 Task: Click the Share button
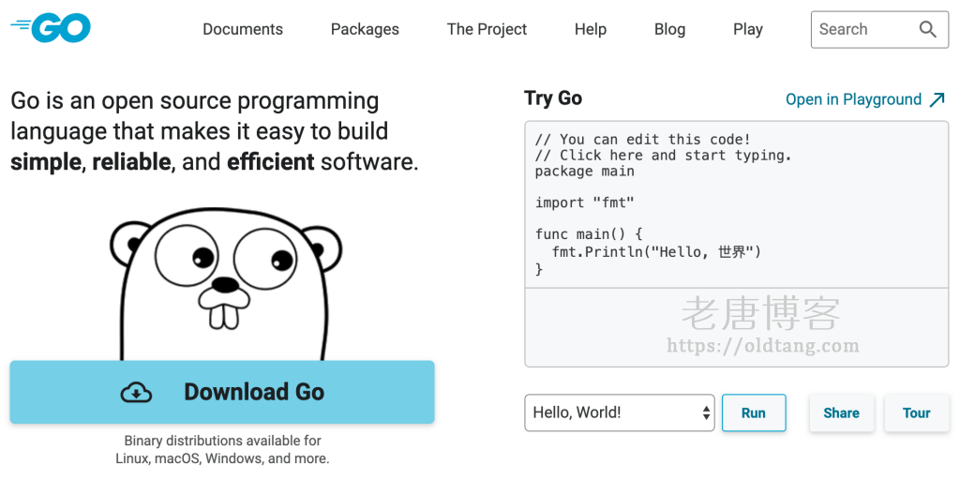pyautogui.click(x=841, y=412)
